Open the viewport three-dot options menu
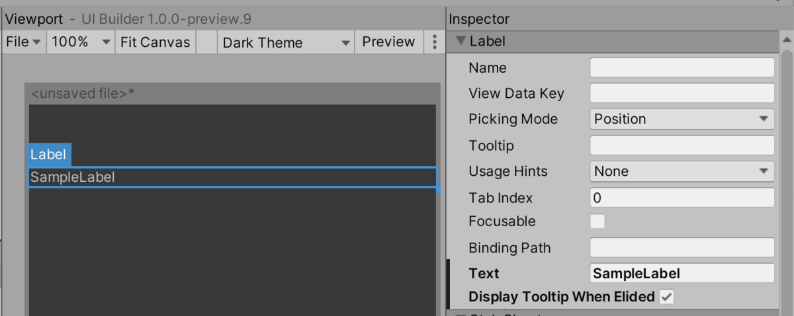The width and height of the screenshot is (794, 316). point(434,42)
